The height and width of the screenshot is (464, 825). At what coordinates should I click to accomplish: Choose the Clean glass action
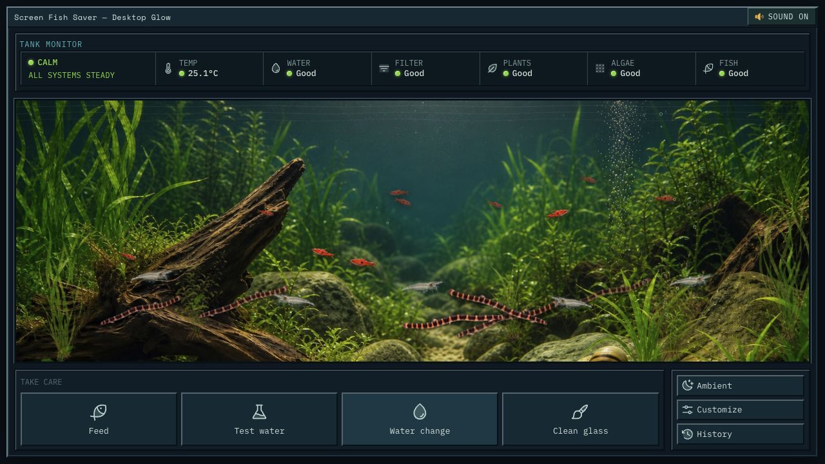click(x=580, y=419)
